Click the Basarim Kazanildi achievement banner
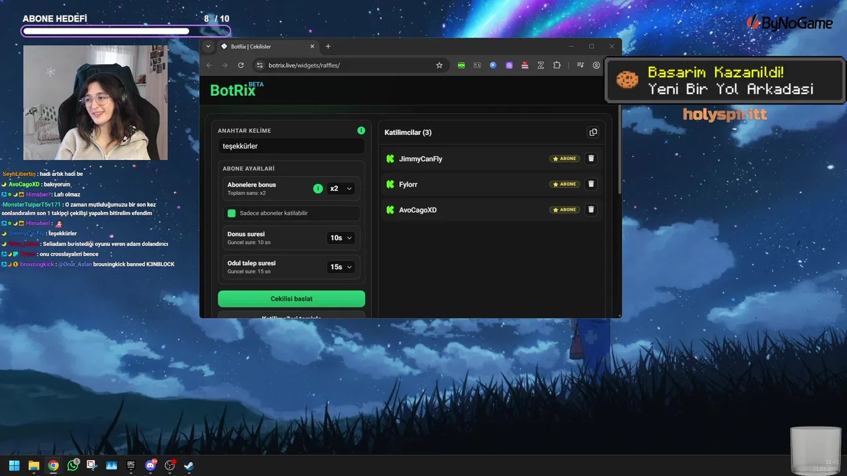 tap(725, 80)
